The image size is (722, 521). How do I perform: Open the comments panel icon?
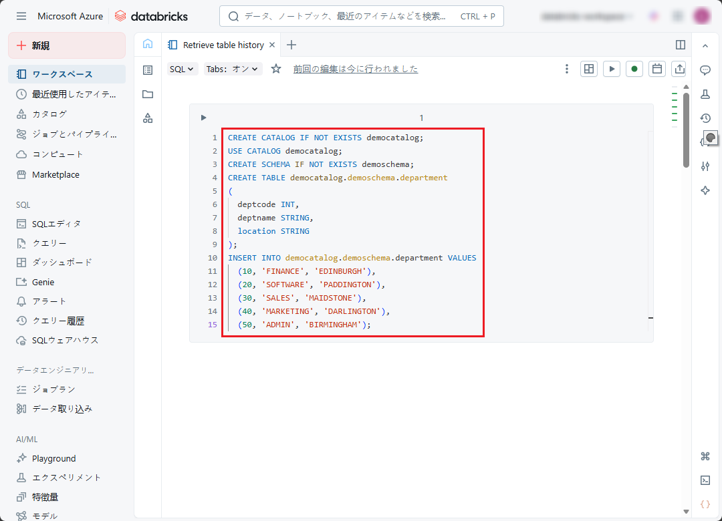click(705, 70)
